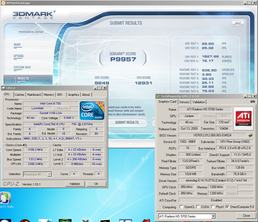Click the CPU-Z title bar icon
This screenshot has height=222, width=258.
pos(4,88)
